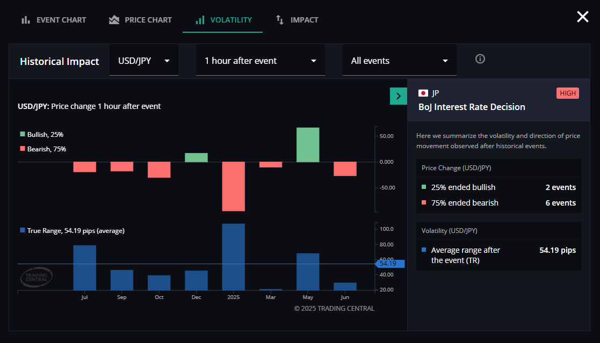
Task: Click the Volatility (USD/JPY) header
Action: pos(449,231)
